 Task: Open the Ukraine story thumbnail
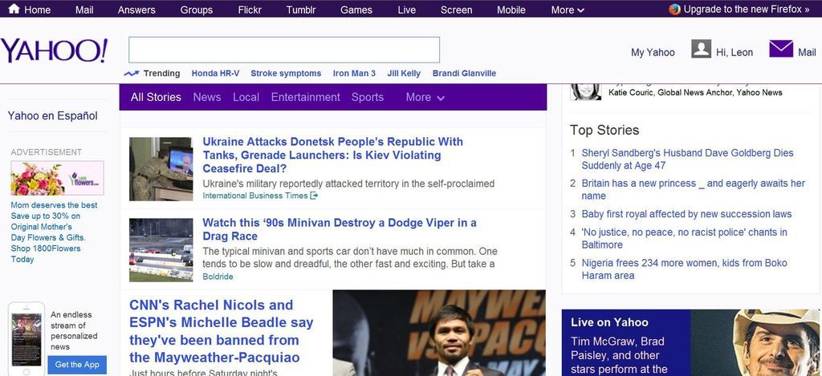pyautogui.click(x=161, y=169)
